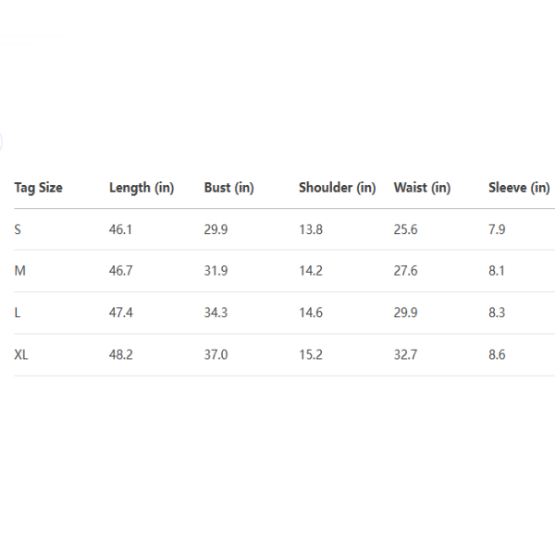Click the 14.6 shoulder value for size L
This screenshot has height=555, width=555.
[x=311, y=313]
